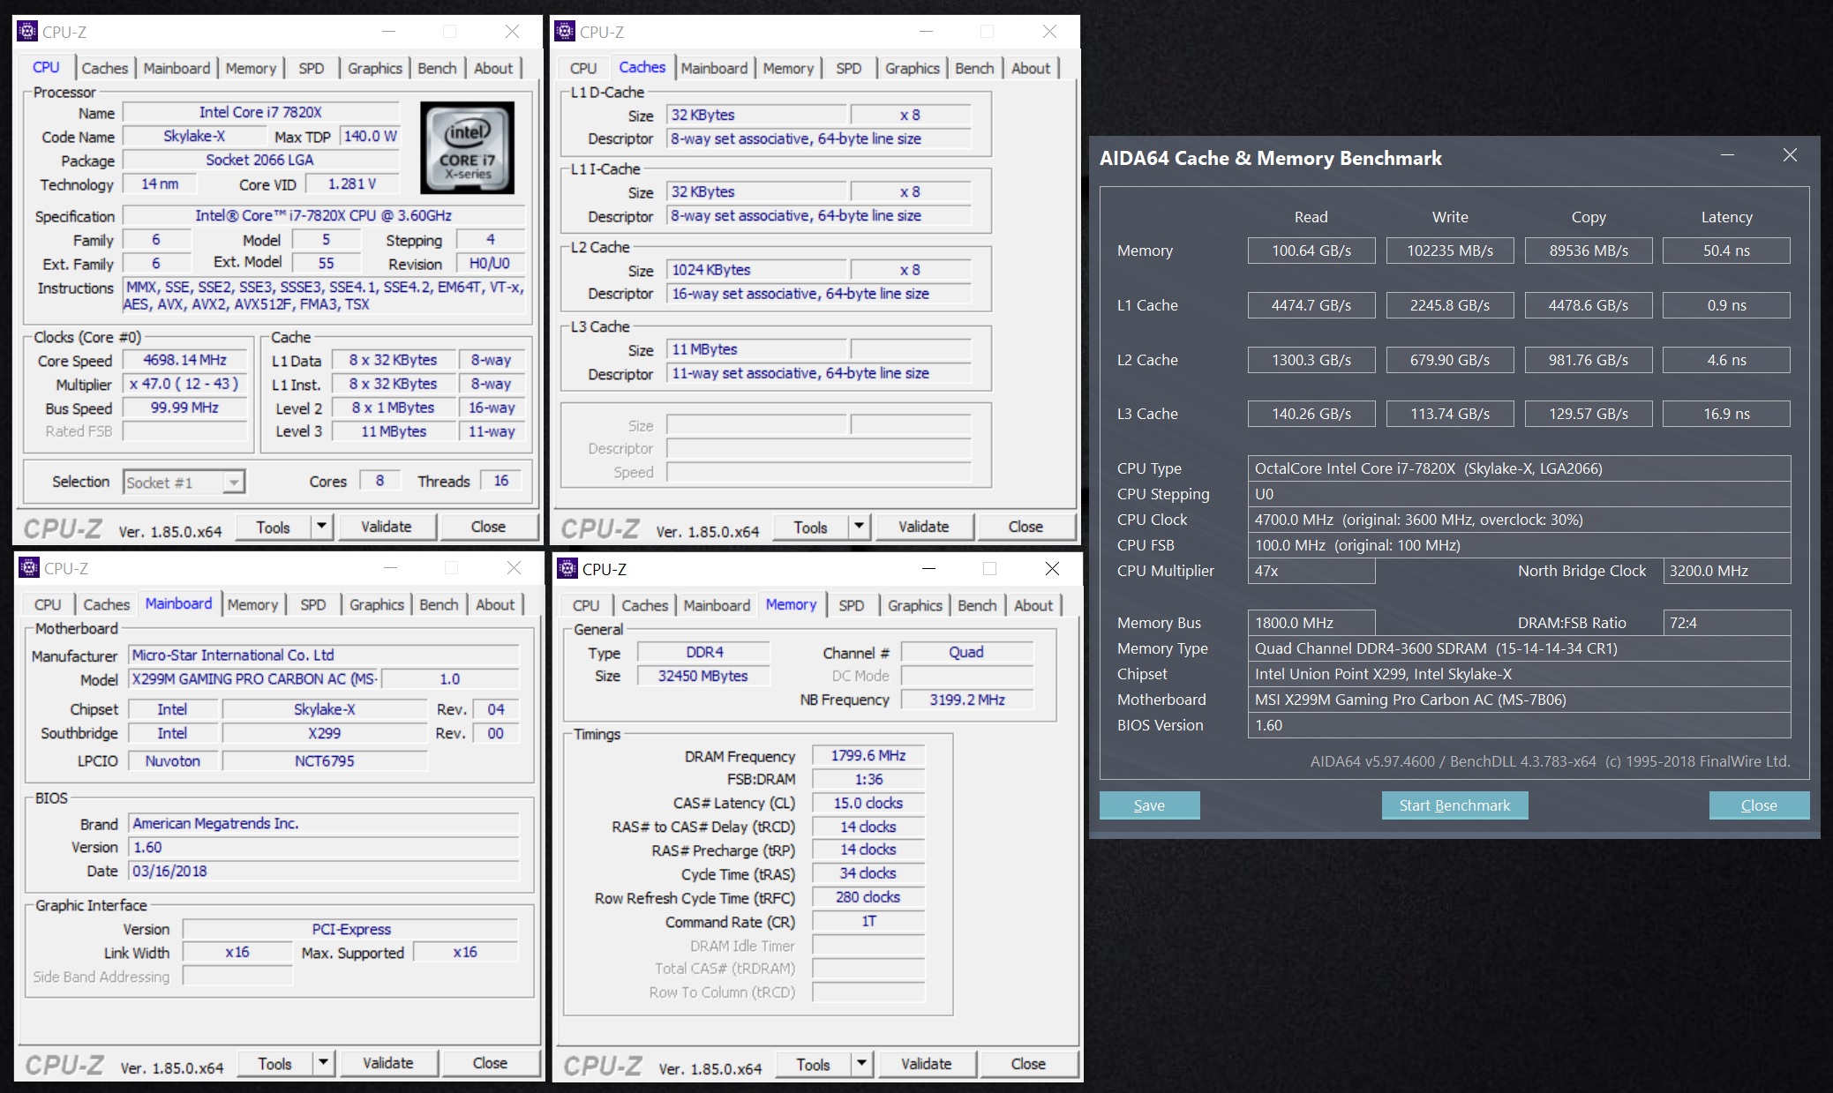This screenshot has height=1093, width=1833.
Task: Click Multiplier x 47.0 value
Action: point(184,384)
